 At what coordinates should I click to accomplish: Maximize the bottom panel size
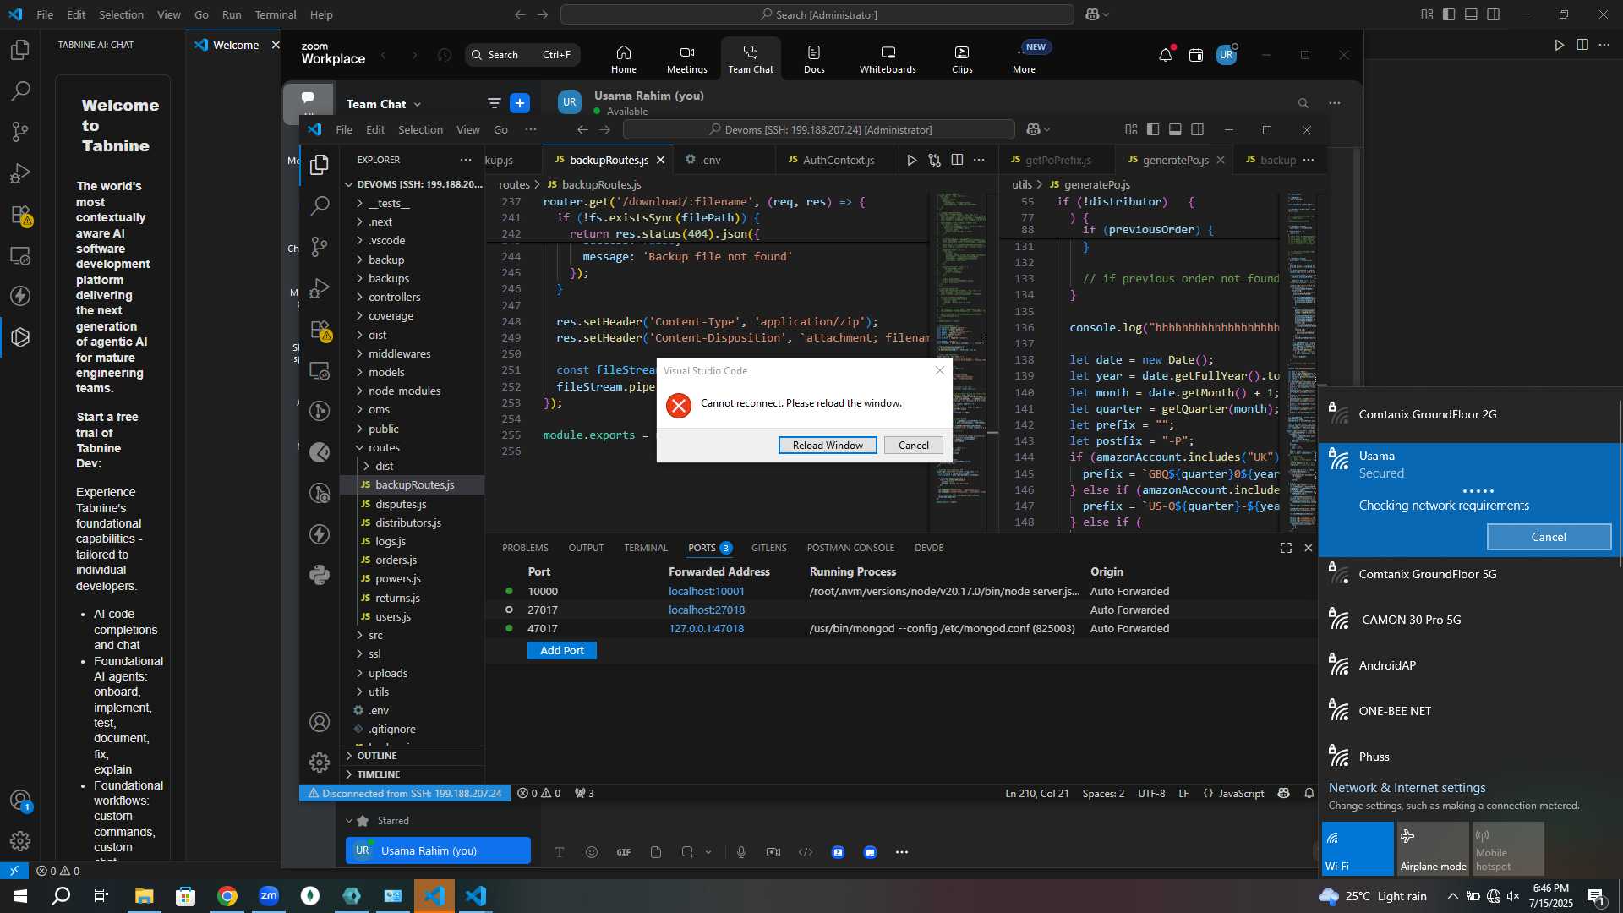1286,548
